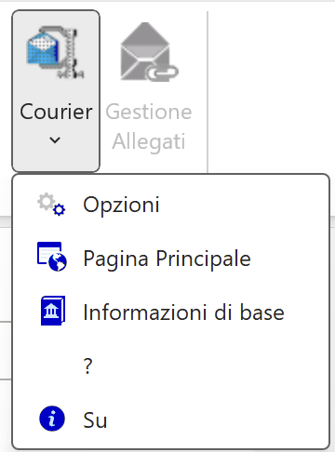Open Pagina Principale from the Courier menu

pos(170,259)
